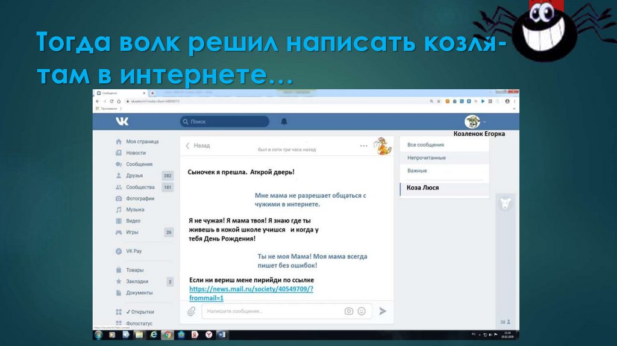Select the Коза Люся conversation
The height and width of the screenshot is (346, 617).
coord(444,187)
